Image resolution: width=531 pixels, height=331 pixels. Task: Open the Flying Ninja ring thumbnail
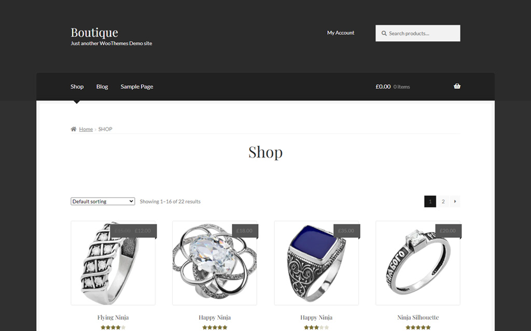(113, 263)
